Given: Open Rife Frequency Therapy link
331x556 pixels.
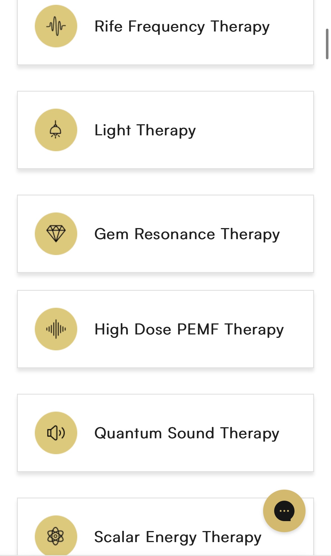Looking at the screenshot, I should pos(182,27).
